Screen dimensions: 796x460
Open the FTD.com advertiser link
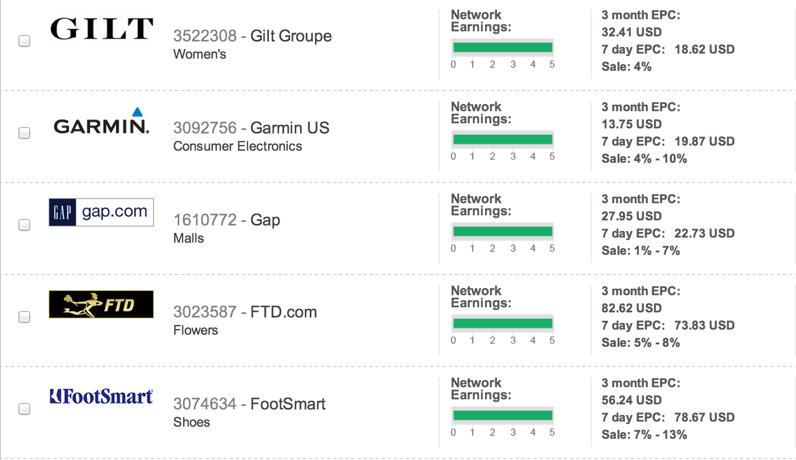pyautogui.click(x=284, y=312)
